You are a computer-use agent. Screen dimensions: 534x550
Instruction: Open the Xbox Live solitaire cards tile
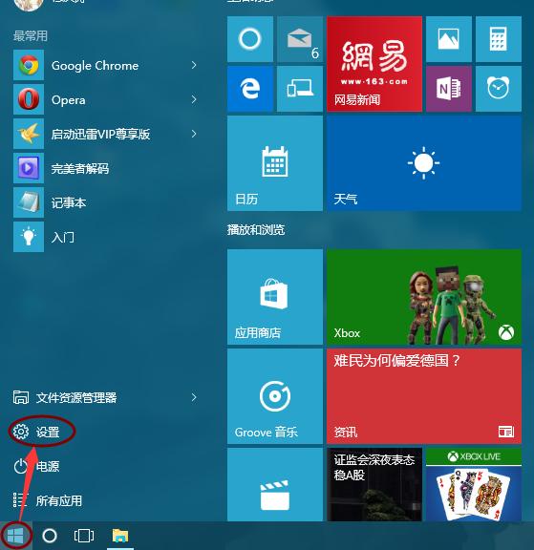click(x=474, y=484)
